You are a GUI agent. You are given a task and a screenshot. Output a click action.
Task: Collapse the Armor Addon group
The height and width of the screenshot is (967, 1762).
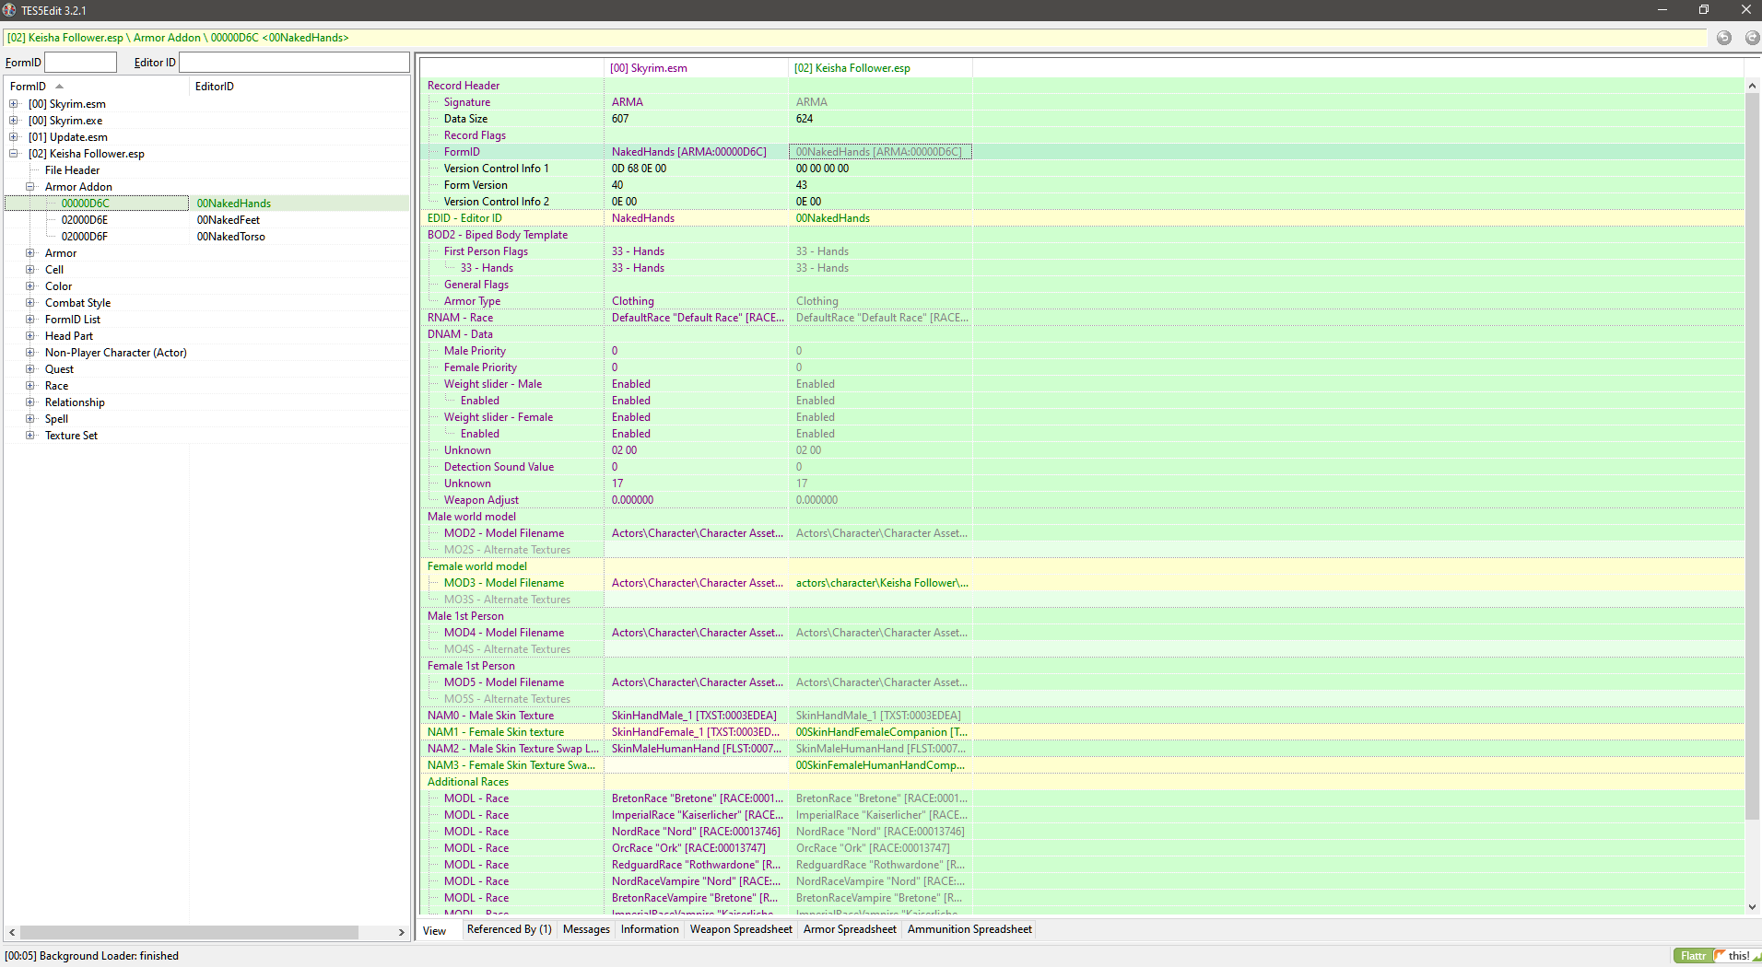click(x=30, y=187)
